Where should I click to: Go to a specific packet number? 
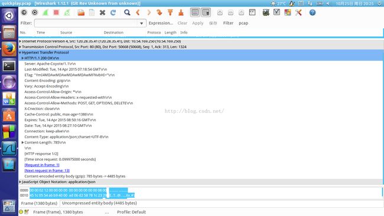[159, 12]
